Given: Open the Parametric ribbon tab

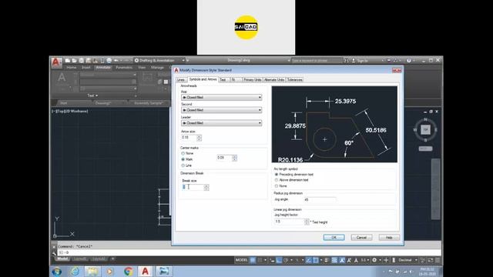Looking at the screenshot, I should pos(124,68).
